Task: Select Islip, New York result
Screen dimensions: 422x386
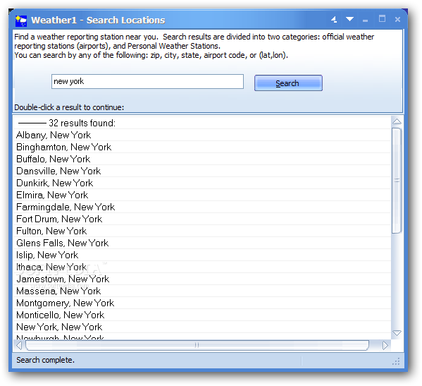Action: click(x=202, y=255)
